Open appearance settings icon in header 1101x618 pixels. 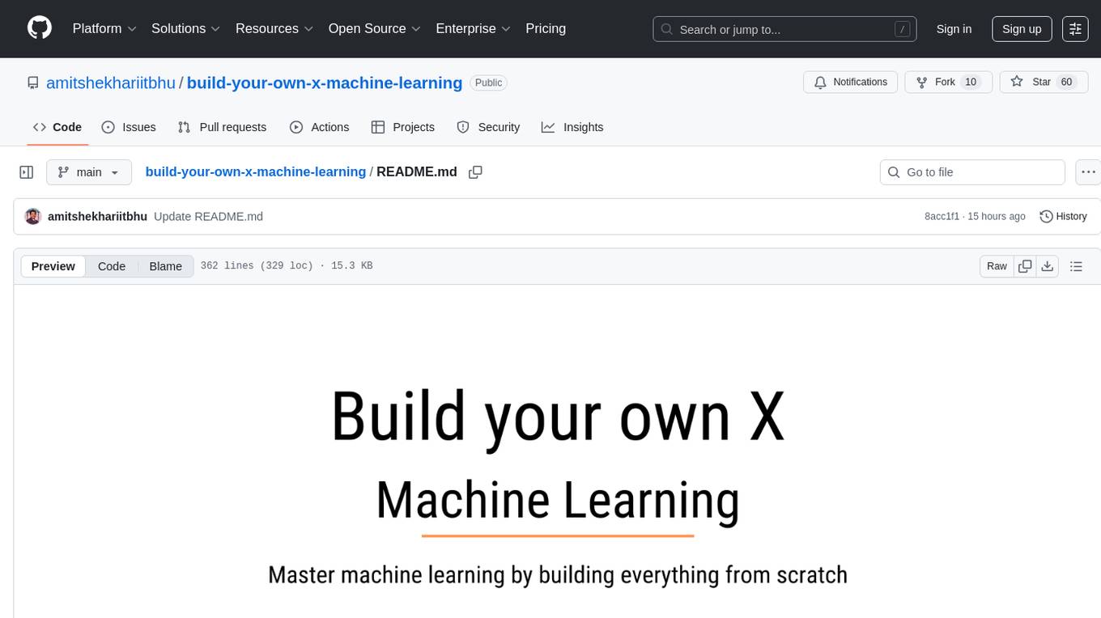[1075, 29]
